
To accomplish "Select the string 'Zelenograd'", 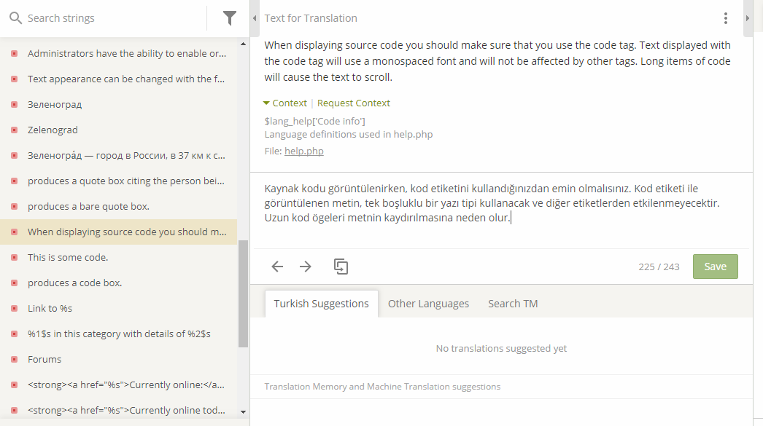I will [x=119, y=130].
